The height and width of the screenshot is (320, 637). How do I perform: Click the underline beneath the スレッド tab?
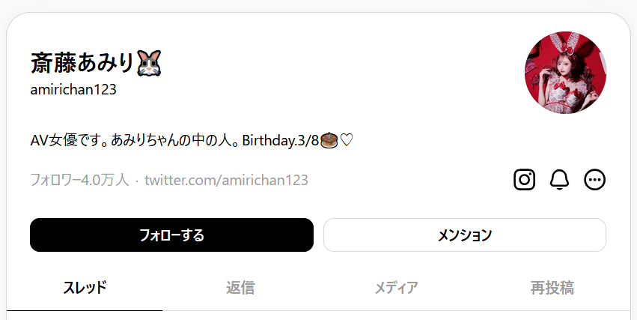point(85,310)
